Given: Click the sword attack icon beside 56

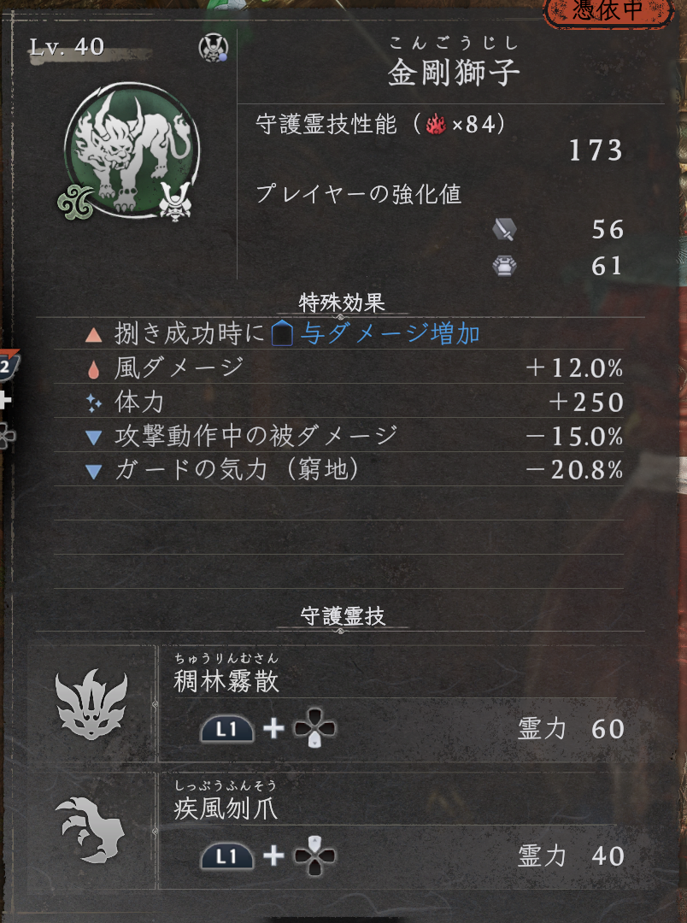Looking at the screenshot, I should (x=504, y=229).
